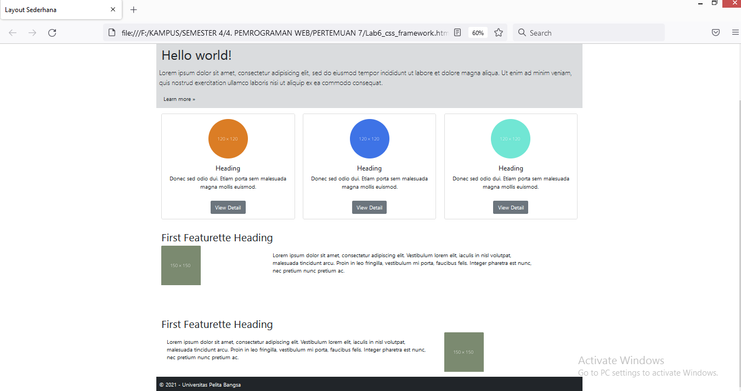The height and width of the screenshot is (391, 741).
Task: Click the back navigation arrow
Action: click(x=12, y=32)
